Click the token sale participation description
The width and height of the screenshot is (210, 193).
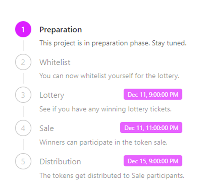point(103,142)
